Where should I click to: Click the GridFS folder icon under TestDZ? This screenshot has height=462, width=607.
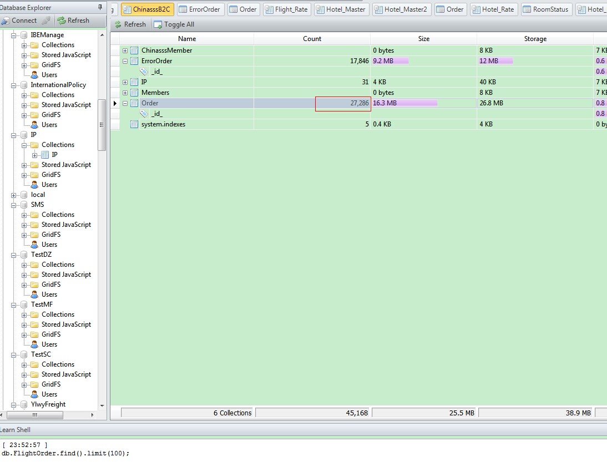click(x=34, y=285)
